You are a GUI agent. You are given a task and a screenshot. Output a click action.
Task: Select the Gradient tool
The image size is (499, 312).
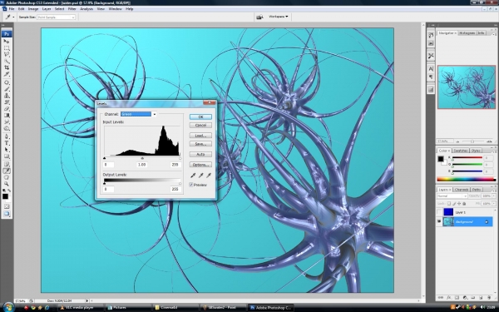[x=7, y=116]
